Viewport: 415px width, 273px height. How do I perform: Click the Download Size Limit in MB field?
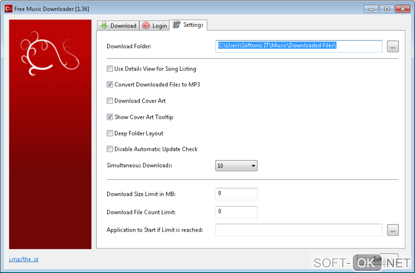(x=236, y=194)
